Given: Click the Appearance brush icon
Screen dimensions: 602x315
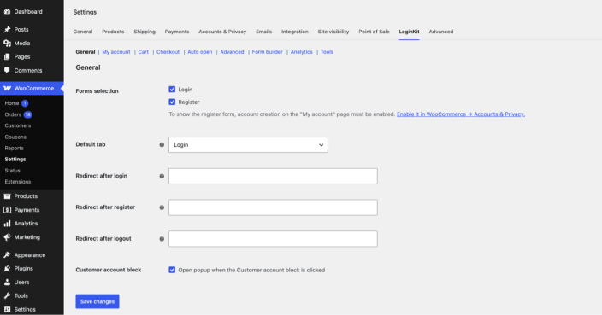Looking at the screenshot, I should tap(8, 255).
